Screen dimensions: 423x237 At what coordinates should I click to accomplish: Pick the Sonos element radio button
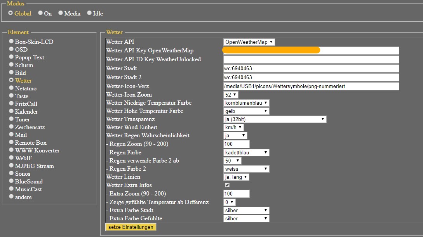[12, 173]
